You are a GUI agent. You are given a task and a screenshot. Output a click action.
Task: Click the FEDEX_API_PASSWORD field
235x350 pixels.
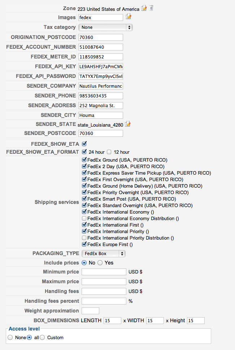pos(100,76)
